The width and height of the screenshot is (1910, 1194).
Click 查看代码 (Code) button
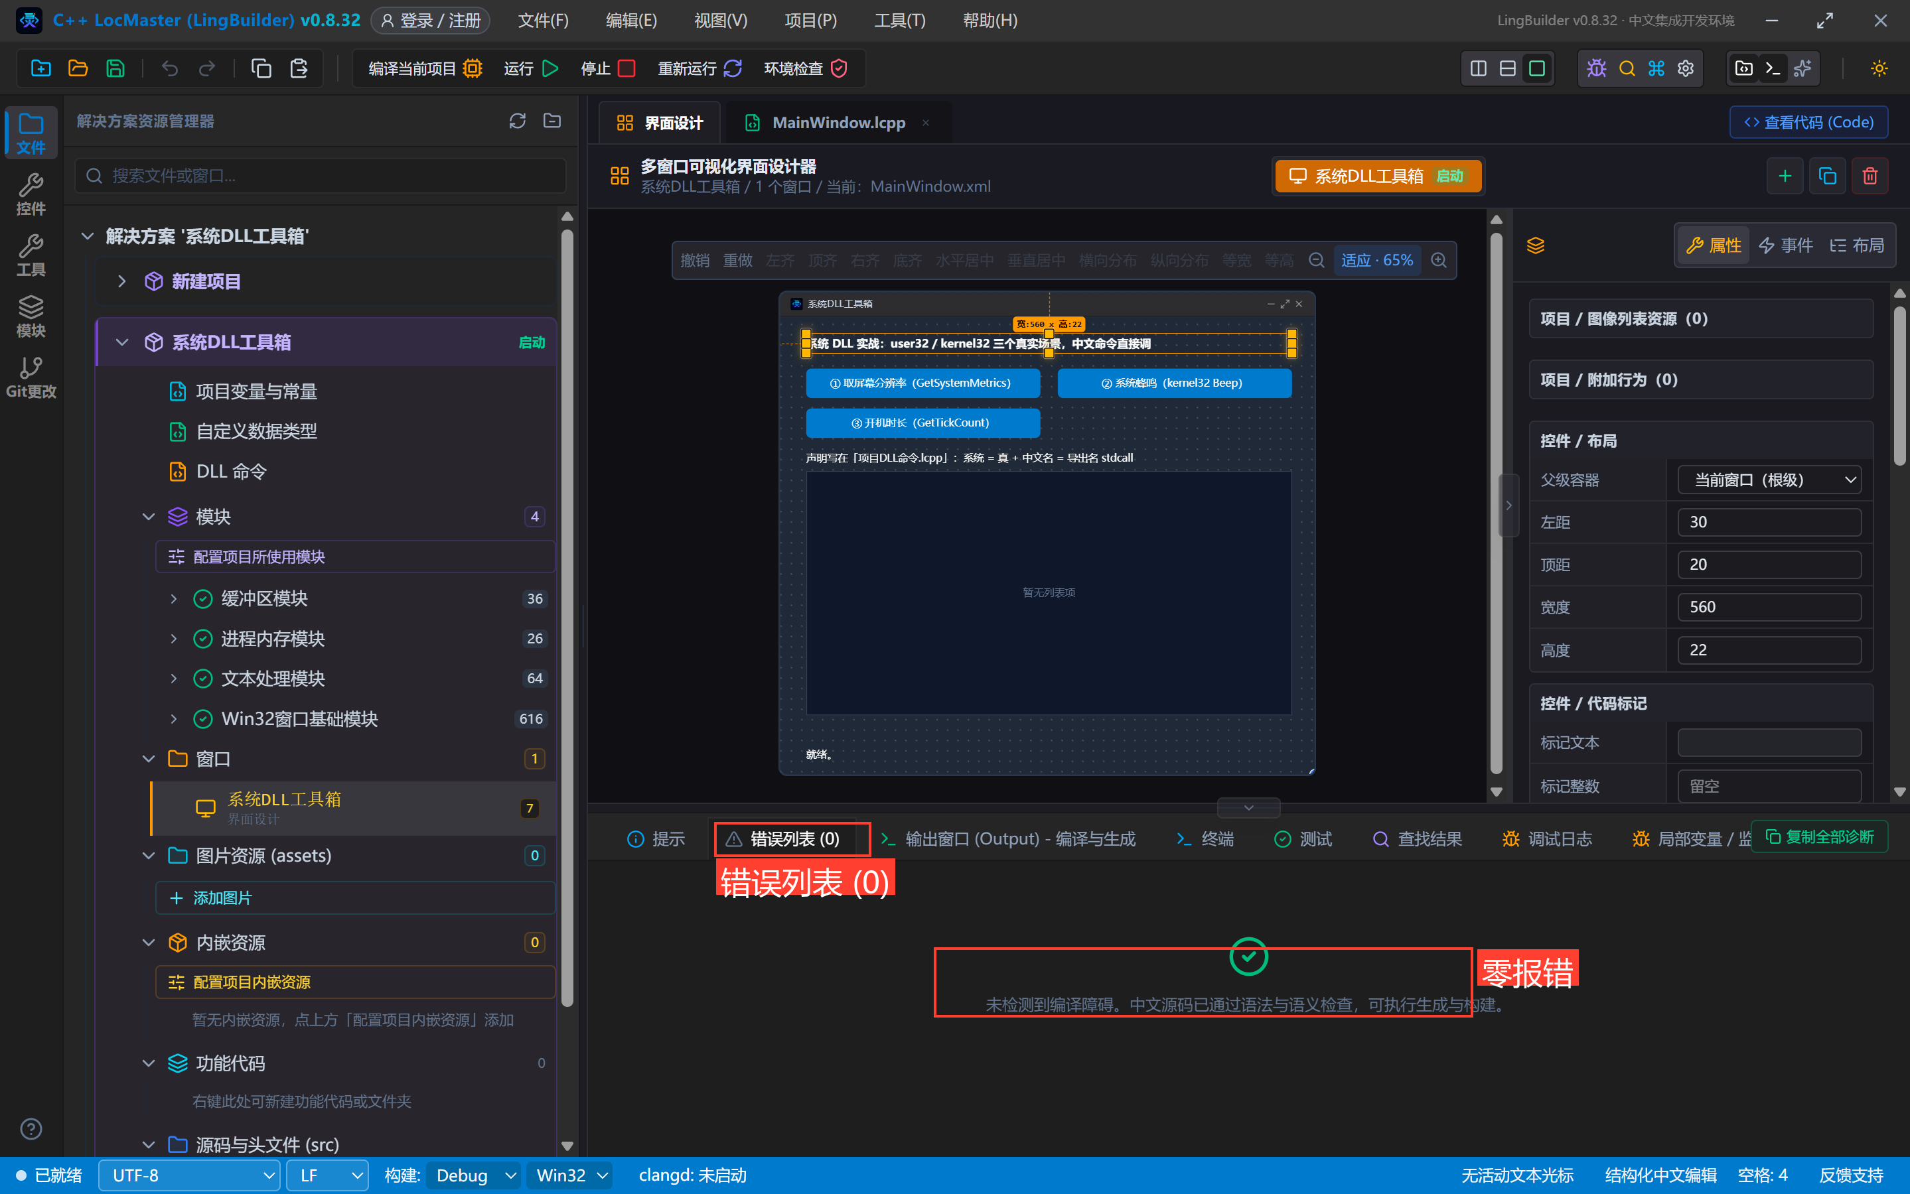coord(1808,123)
